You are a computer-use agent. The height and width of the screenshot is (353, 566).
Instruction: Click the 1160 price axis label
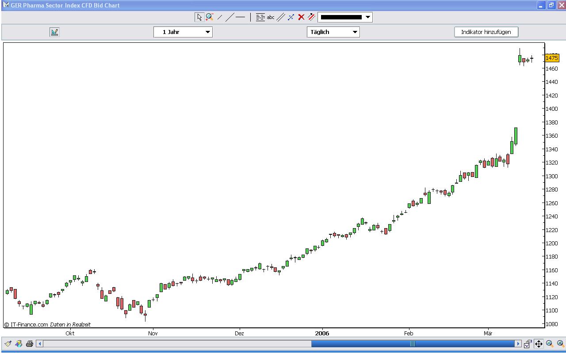[x=551, y=270]
